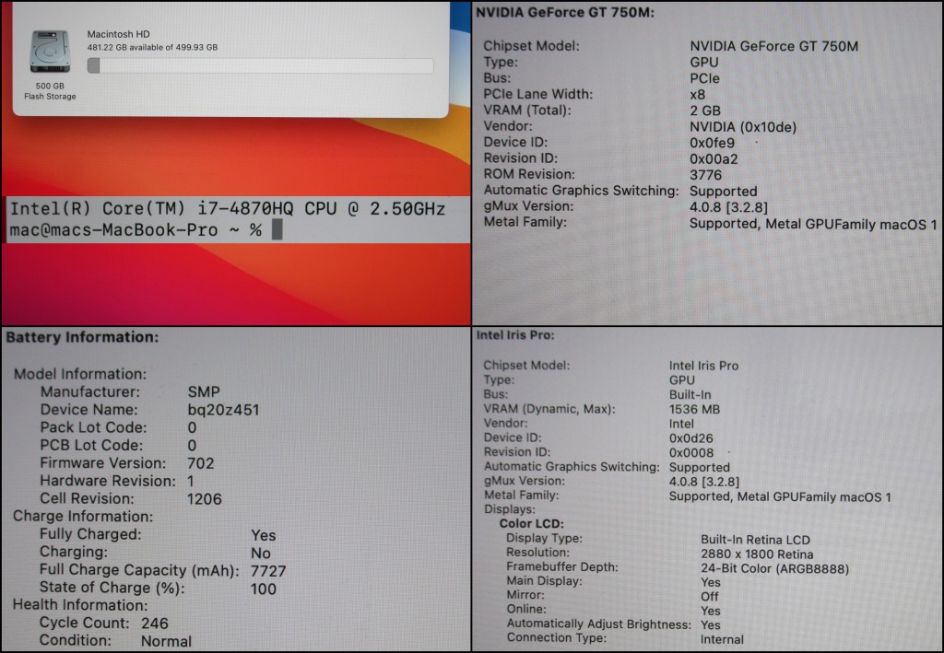Image resolution: width=944 pixels, height=653 pixels.
Task: Click the Device Name value "bq20z451"
Action: click(223, 410)
